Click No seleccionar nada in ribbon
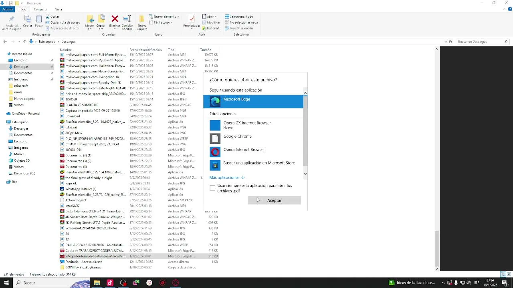Viewport: 513px width, 288px height. [241, 22]
